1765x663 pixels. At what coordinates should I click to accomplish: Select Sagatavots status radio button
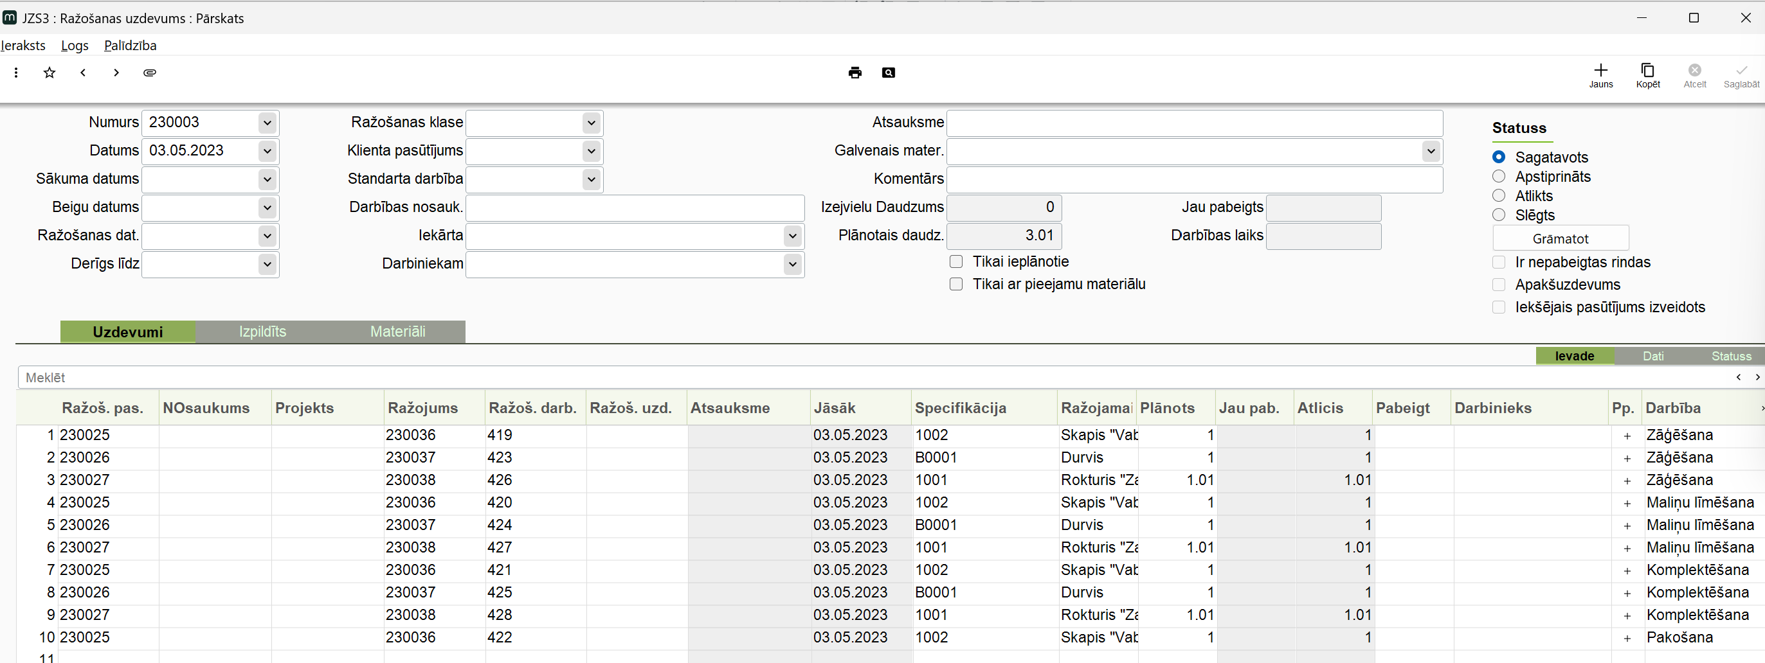1498,157
